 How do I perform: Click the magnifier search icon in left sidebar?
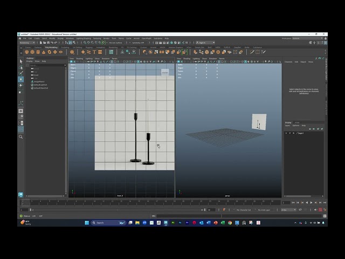coord(21,137)
